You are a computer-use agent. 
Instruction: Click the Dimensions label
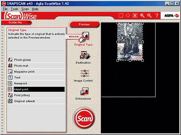pos(83,99)
